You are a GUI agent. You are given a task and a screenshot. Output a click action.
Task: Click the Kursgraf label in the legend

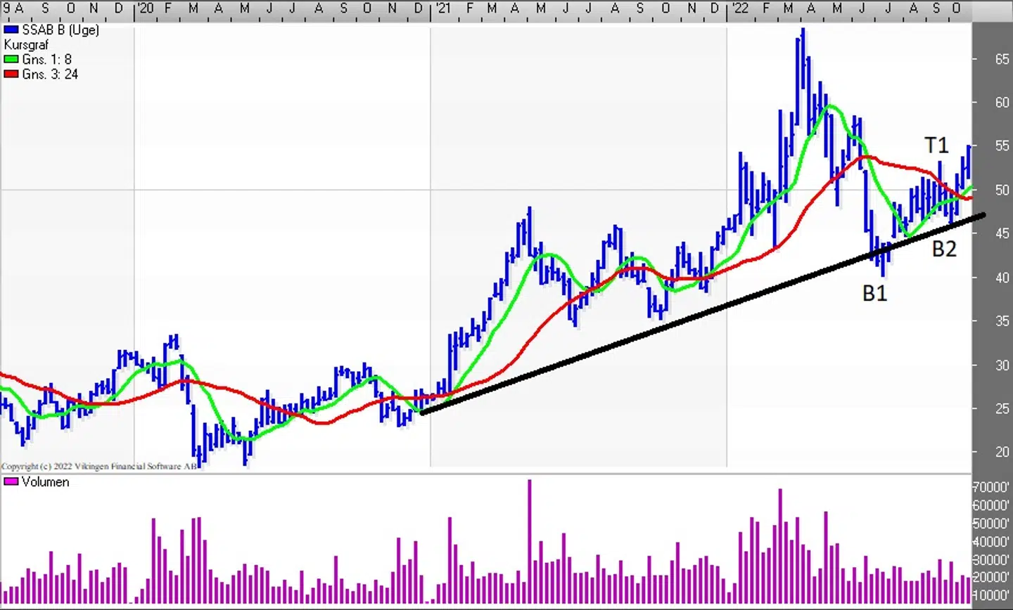(26, 45)
